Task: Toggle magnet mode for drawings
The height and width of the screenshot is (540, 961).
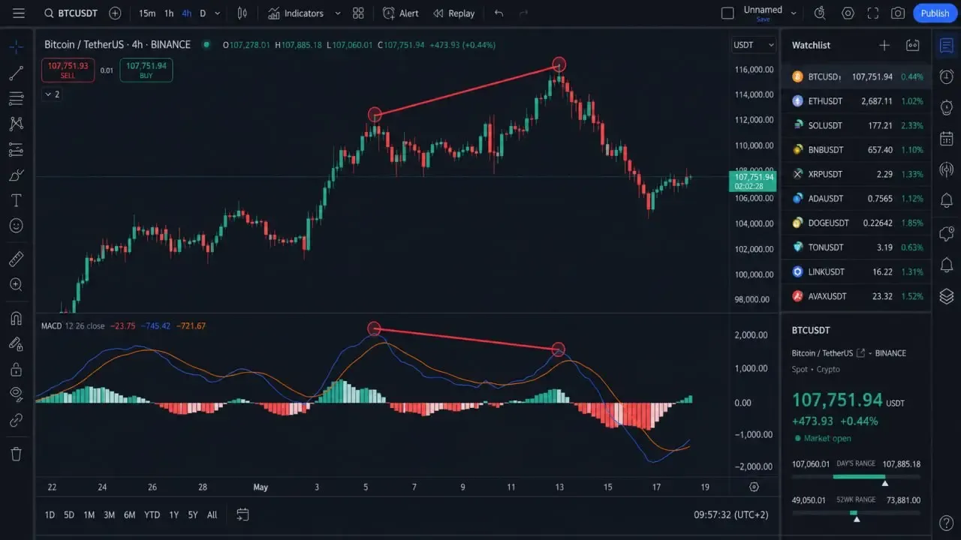Action: click(x=16, y=318)
